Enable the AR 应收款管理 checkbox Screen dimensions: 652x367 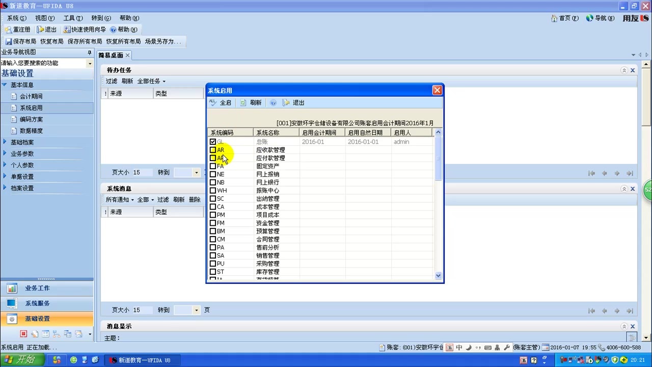click(213, 150)
